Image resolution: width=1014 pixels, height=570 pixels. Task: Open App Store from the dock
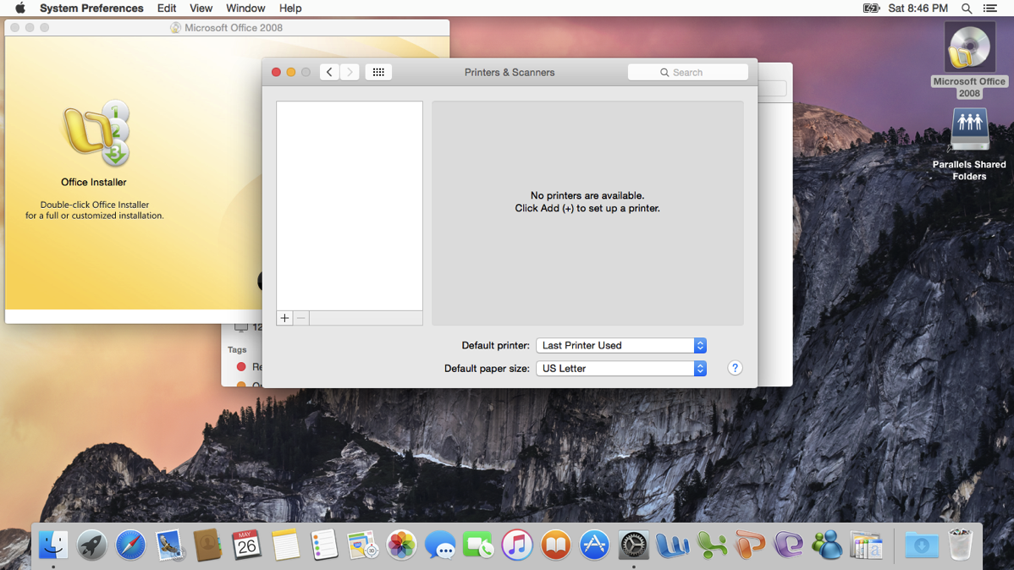coord(594,545)
